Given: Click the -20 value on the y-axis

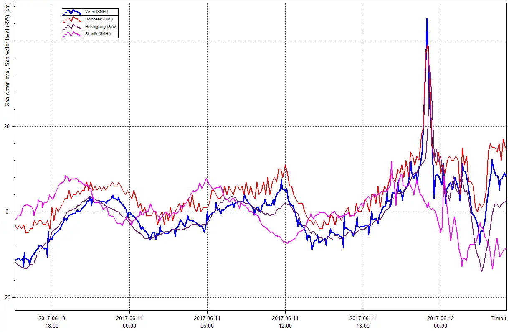Looking at the screenshot, I should click(6, 297).
